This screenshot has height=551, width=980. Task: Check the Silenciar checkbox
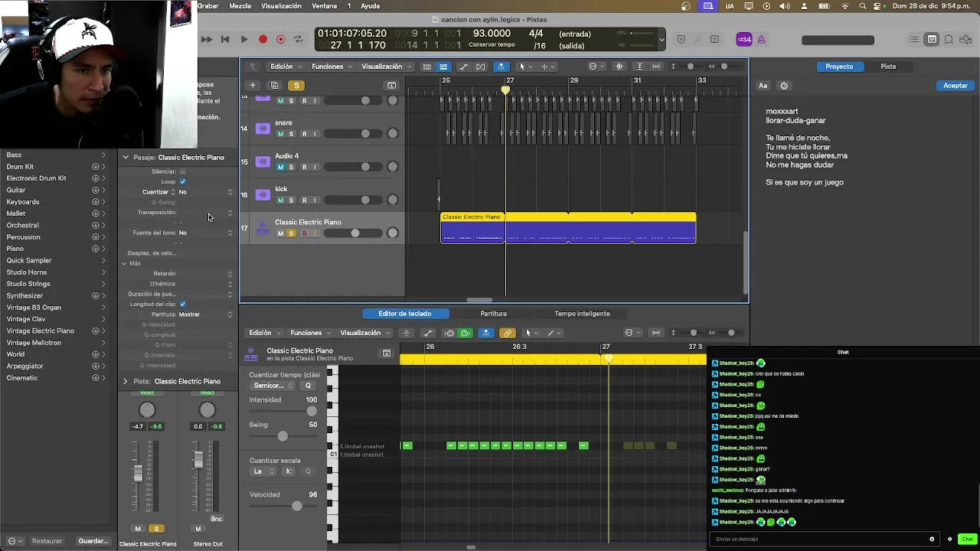pos(182,171)
